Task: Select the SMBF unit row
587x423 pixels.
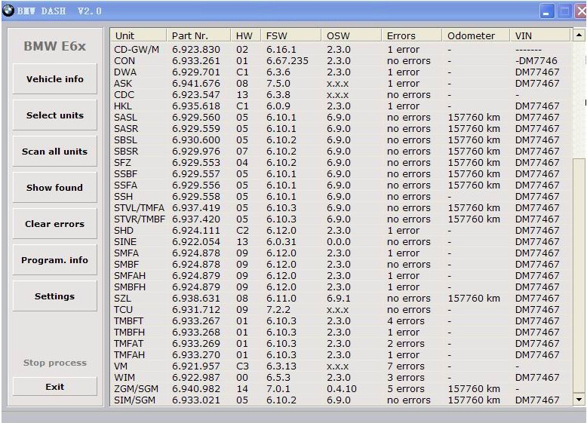Action: point(341,265)
